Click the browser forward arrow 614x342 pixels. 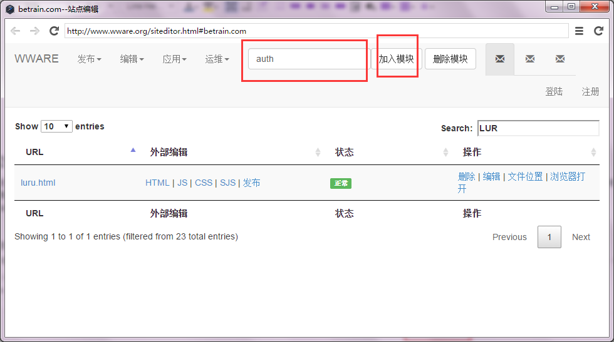tap(35, 31)
